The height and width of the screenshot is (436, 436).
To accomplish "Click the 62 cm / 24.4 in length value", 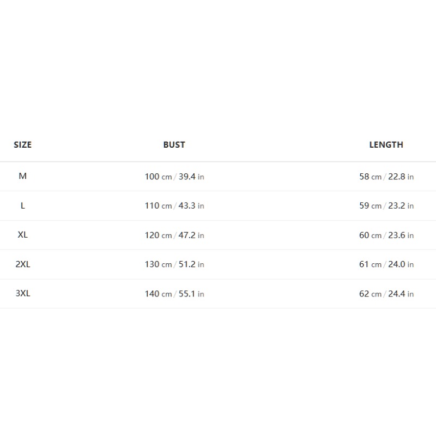I will [386, 294].
